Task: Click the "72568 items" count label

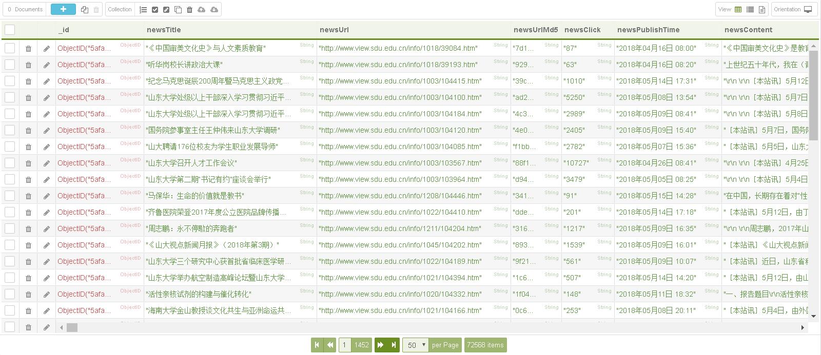Action: (x=485, y=345)
